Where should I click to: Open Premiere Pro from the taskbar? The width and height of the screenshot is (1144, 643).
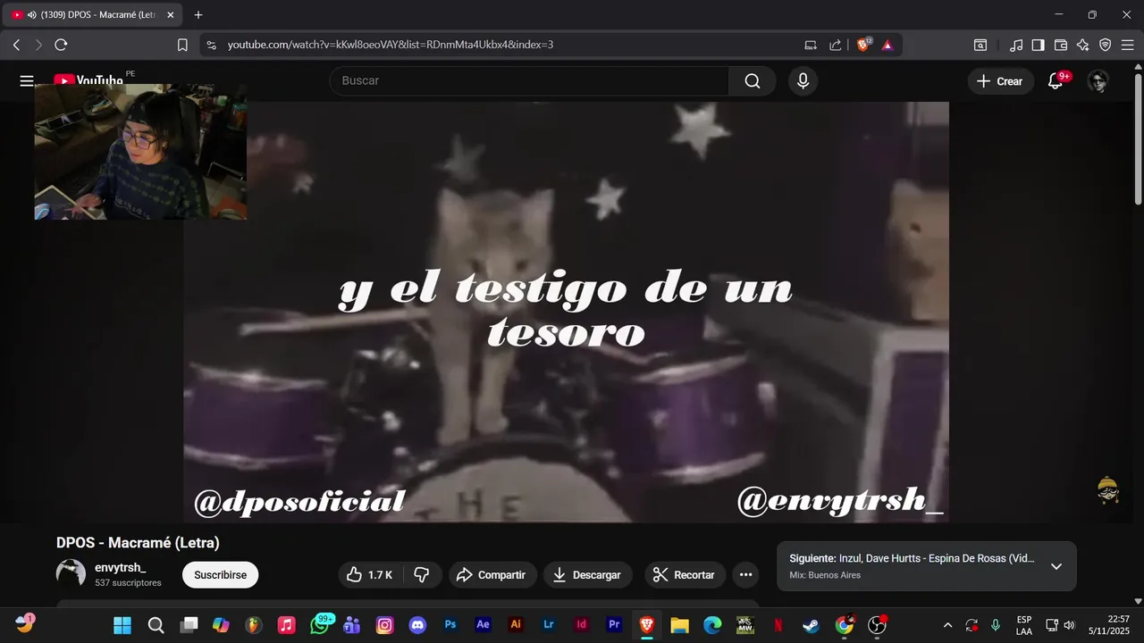pos(614,625)
